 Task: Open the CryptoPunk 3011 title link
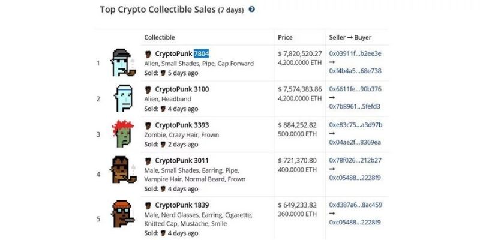(x=182, y=160)
